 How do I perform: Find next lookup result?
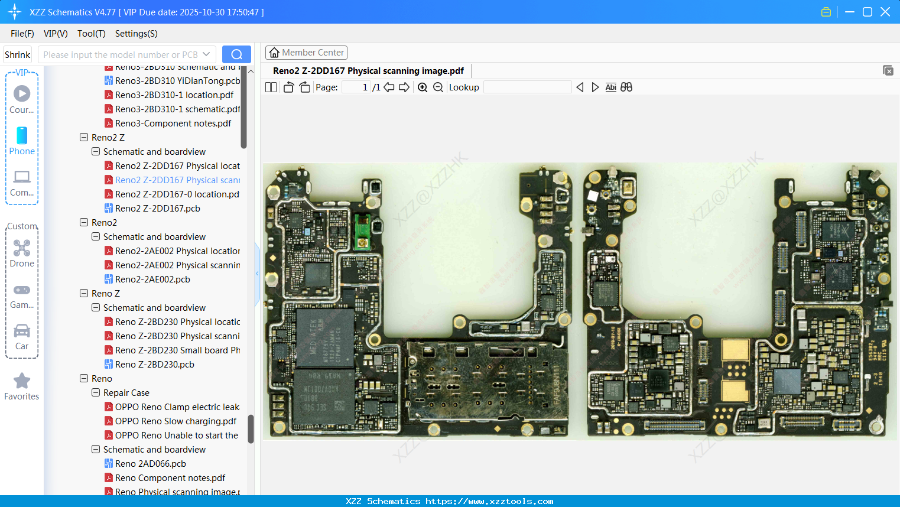[595, 87]
